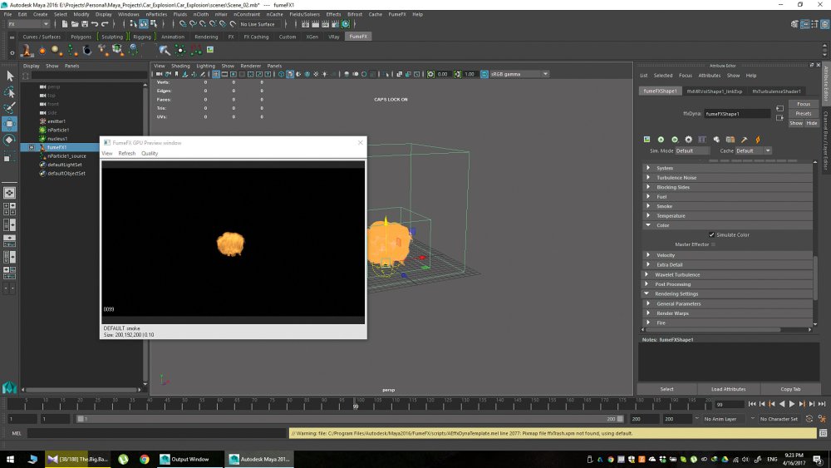Open the Quality menu in preview window
Viewport: 831px width, 468px height.
pyautogui.click(x=150, y=153)
